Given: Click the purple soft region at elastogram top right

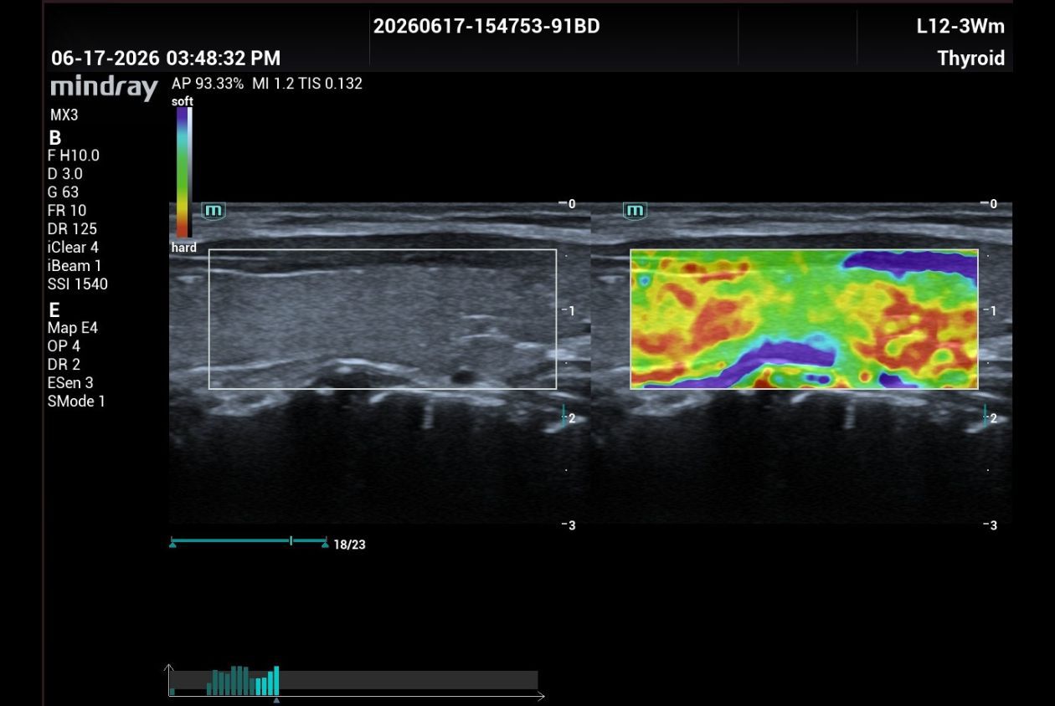Looking at the screenshot, I should pyautogui.click(x=913, y=263).
